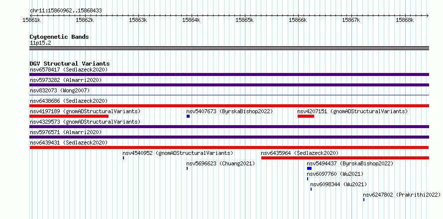Screen dimensions: 443x219
Task: Open the nsv6435964 (Sedlazeck2020) label
Action: pyautogui.click(x=300, y=153)
